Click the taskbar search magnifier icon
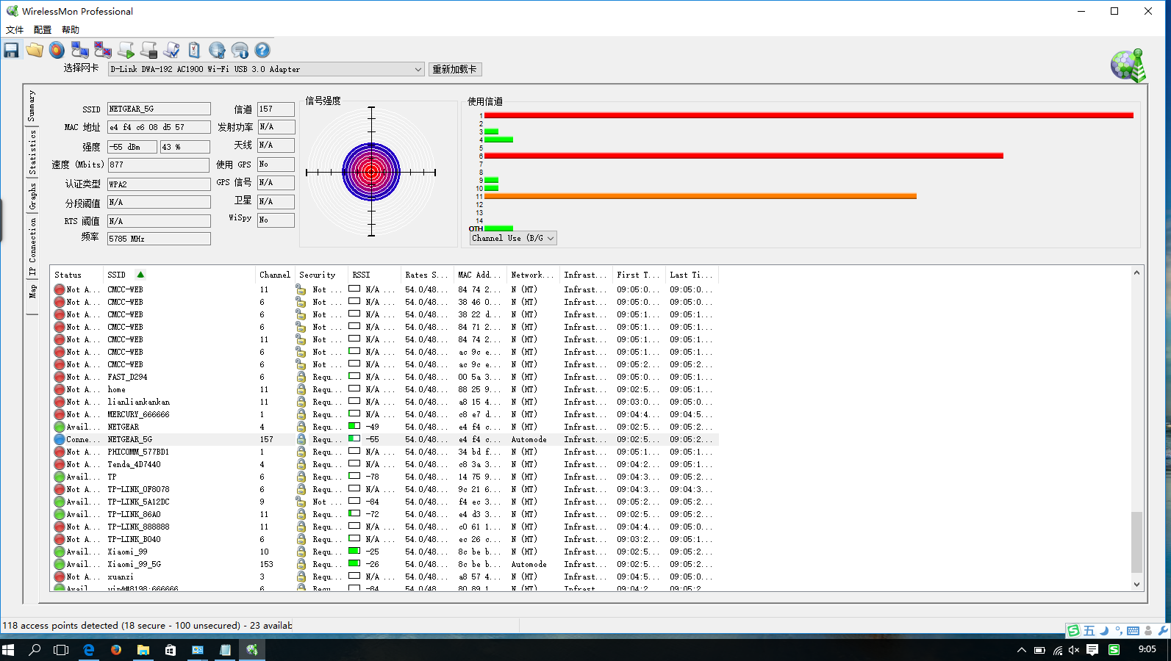Image resolution: width=1171 pixels, height=661 pixels. click(35, 650)
